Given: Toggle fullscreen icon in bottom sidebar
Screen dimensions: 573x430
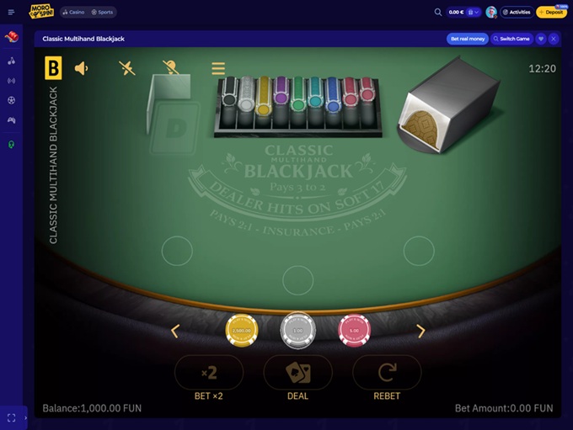Looking at the screenshot, I should click(x=11, y=417).
